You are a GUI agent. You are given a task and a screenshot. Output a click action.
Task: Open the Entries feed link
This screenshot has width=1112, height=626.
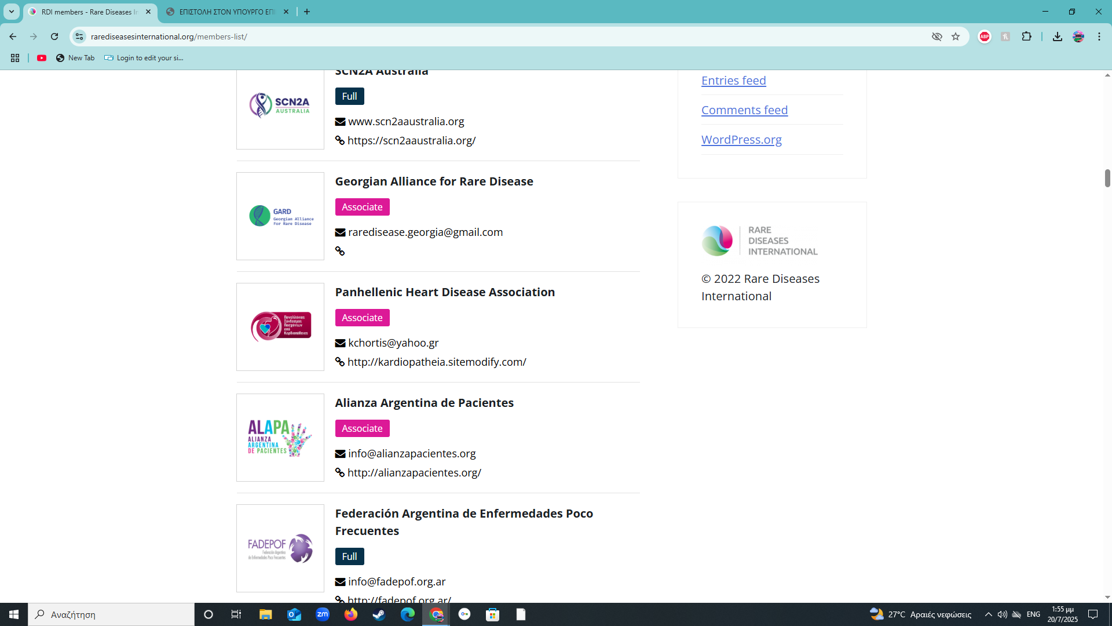tap(733, 81)
